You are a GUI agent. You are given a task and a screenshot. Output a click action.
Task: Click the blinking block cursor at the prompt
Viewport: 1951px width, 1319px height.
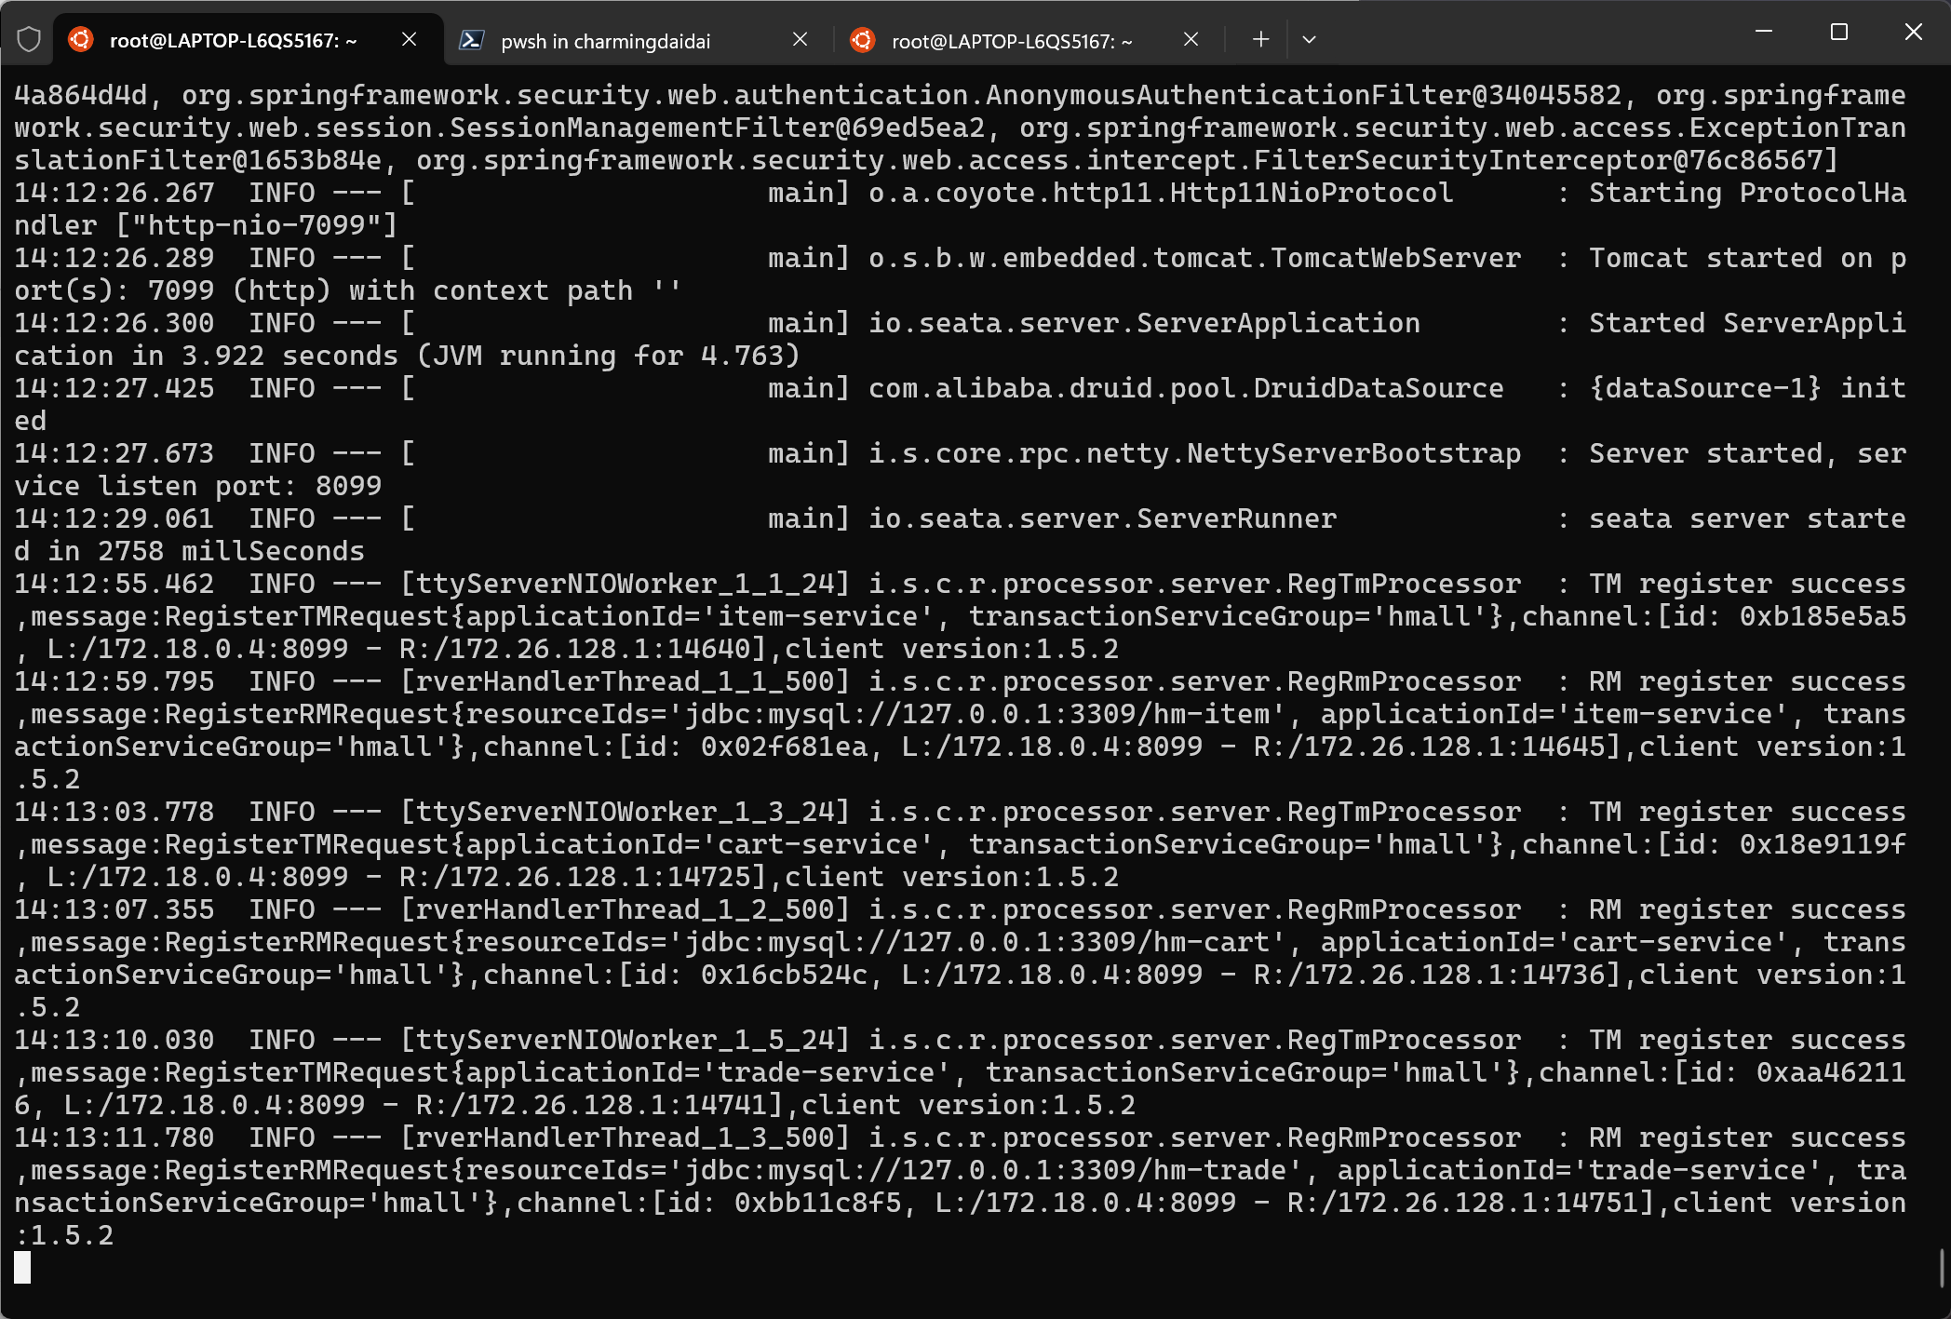[22, 1268]
